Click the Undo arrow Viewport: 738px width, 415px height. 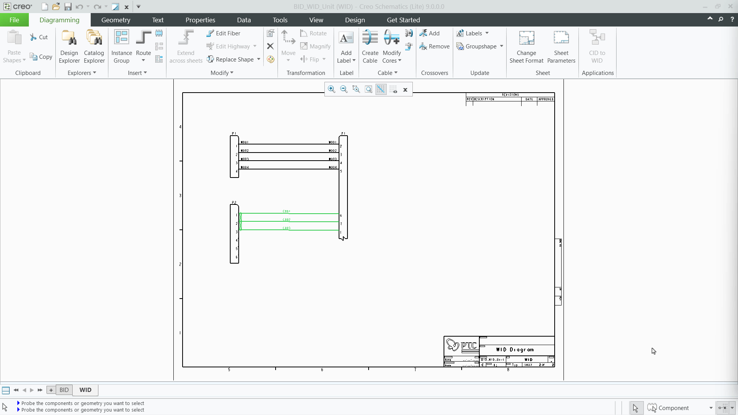click(79, 7)
